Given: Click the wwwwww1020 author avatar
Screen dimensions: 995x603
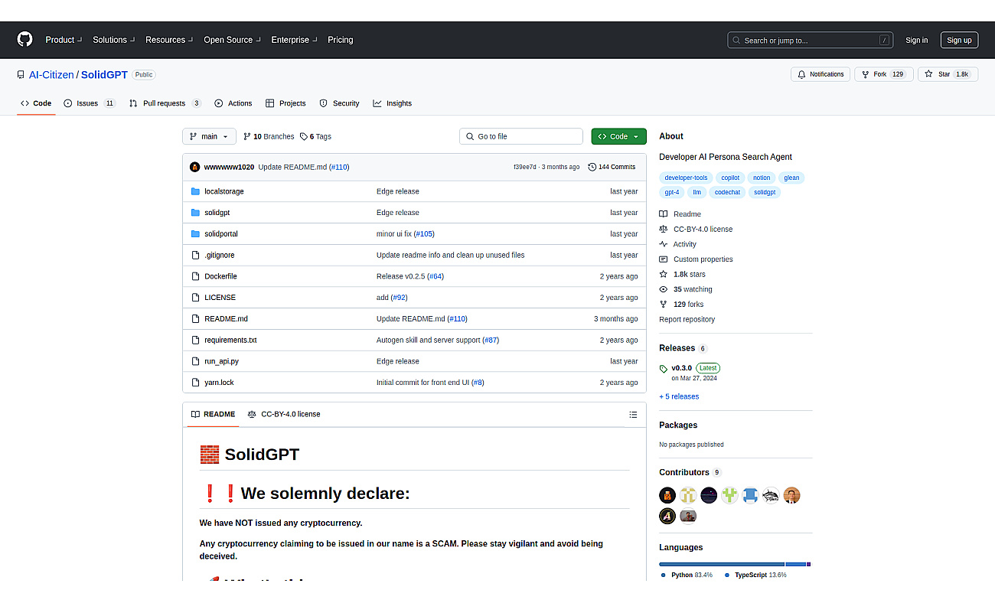Looking at the screenshot, I should point(195,167).
